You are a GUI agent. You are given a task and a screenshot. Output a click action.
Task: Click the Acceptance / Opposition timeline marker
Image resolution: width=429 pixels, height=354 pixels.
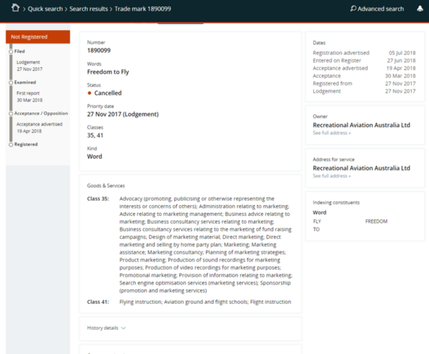tap(11, 113)
